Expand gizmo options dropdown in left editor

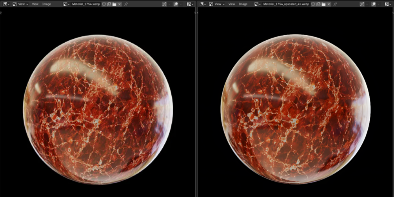click(x=169, y=4)
